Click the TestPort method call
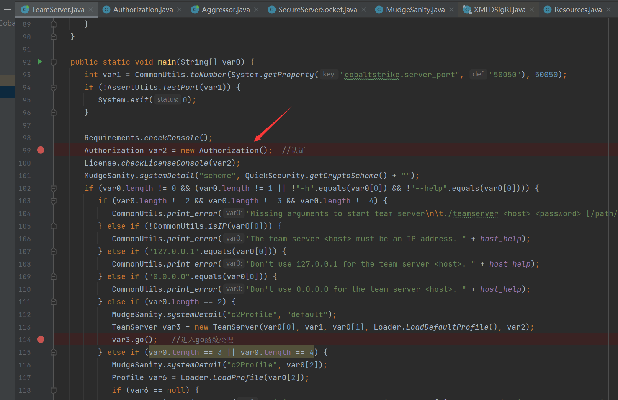The width and height of the screenshot is (618, 400). [181, 87]
